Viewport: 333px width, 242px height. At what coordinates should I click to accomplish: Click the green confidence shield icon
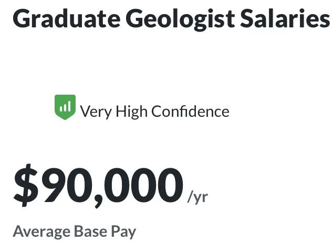click(65, 107)
